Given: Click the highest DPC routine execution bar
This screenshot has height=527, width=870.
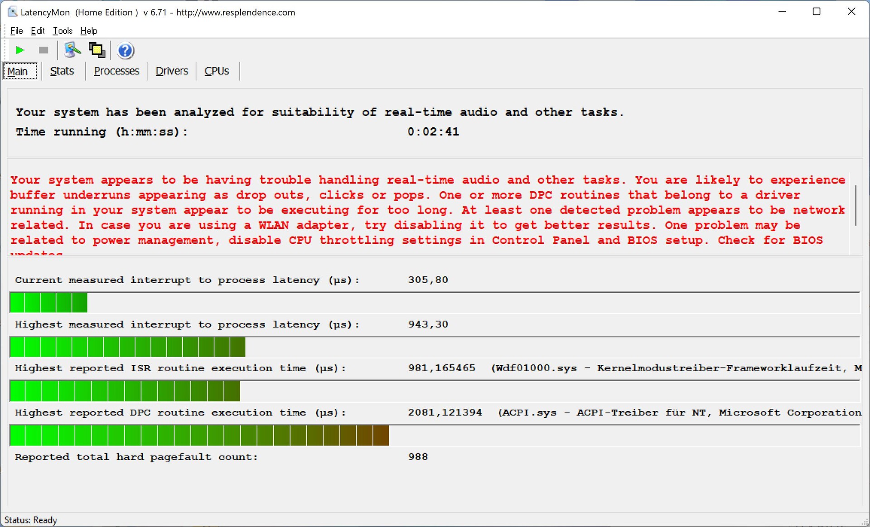Looking at the screenshot, I should point(199,435).
